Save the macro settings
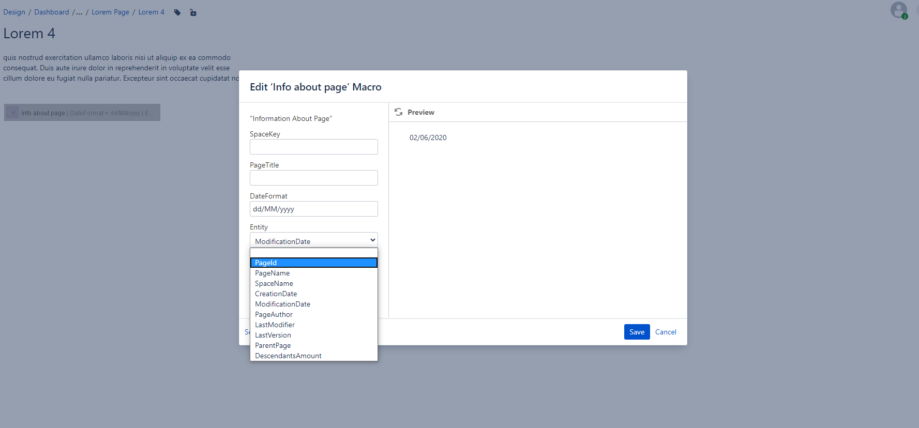 [x=637, y=332]
